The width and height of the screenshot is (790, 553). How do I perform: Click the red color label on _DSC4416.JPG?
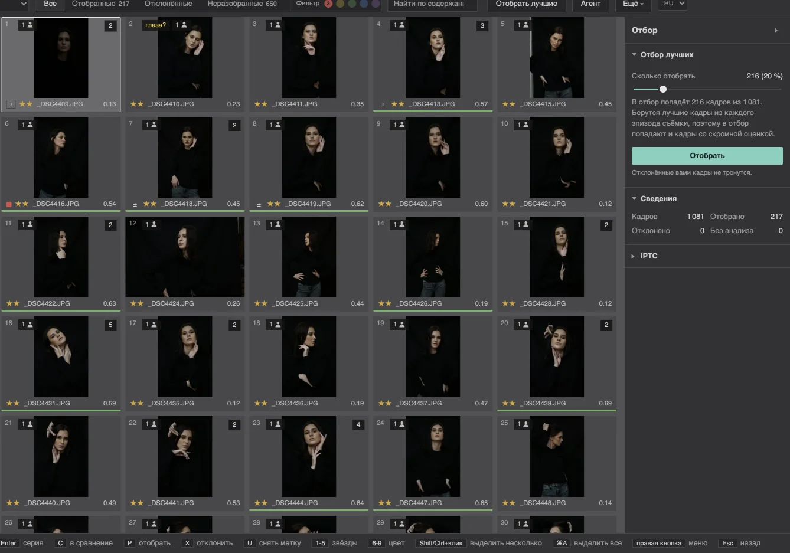[x=9, y=204]
